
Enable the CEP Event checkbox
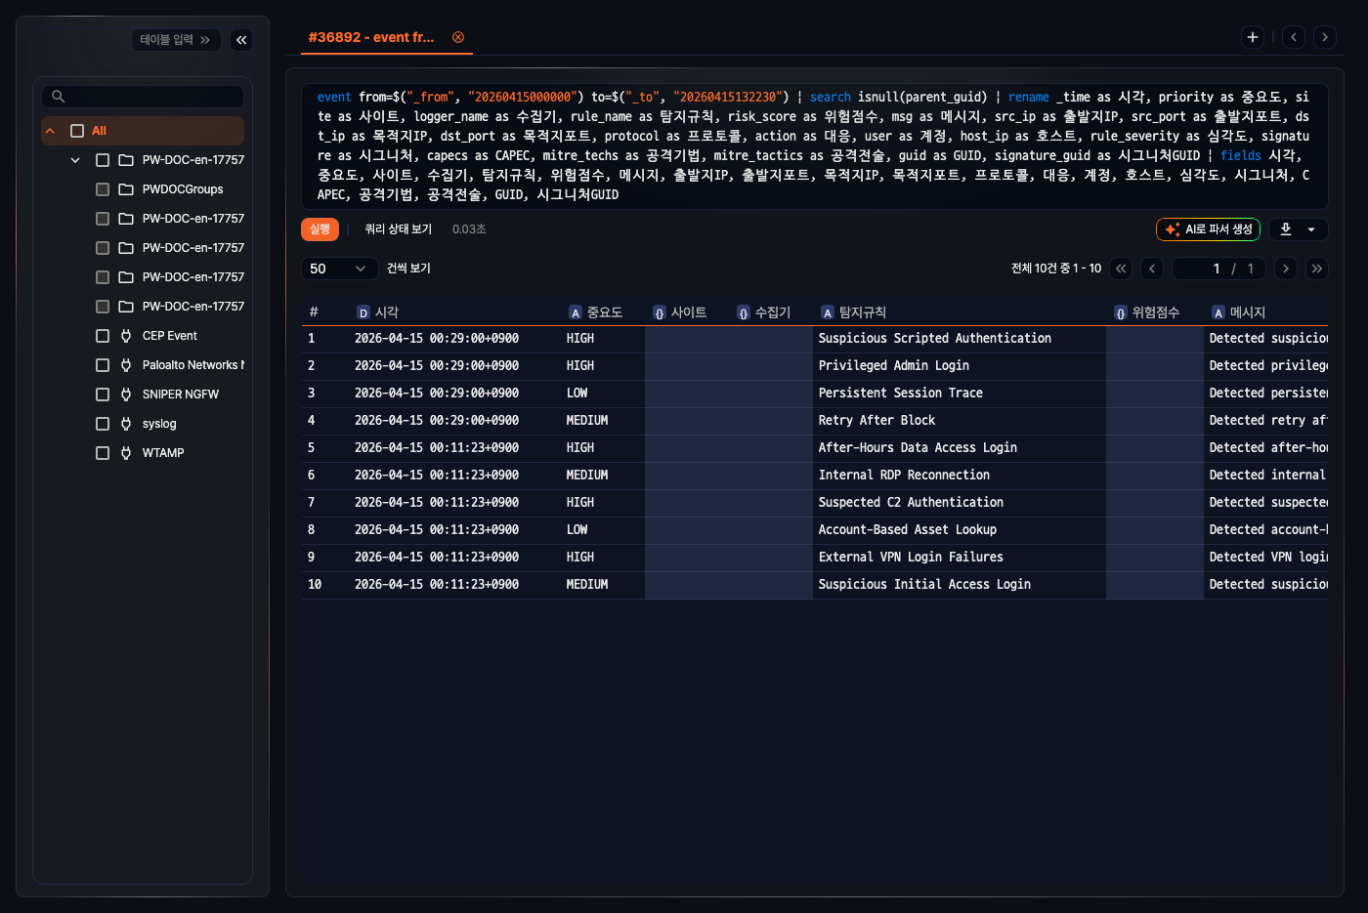pyautogui.click(x=103, y=336)
